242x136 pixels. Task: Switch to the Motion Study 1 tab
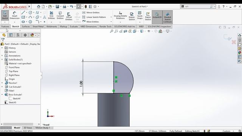pyautogui.click(x=43, y=128)
